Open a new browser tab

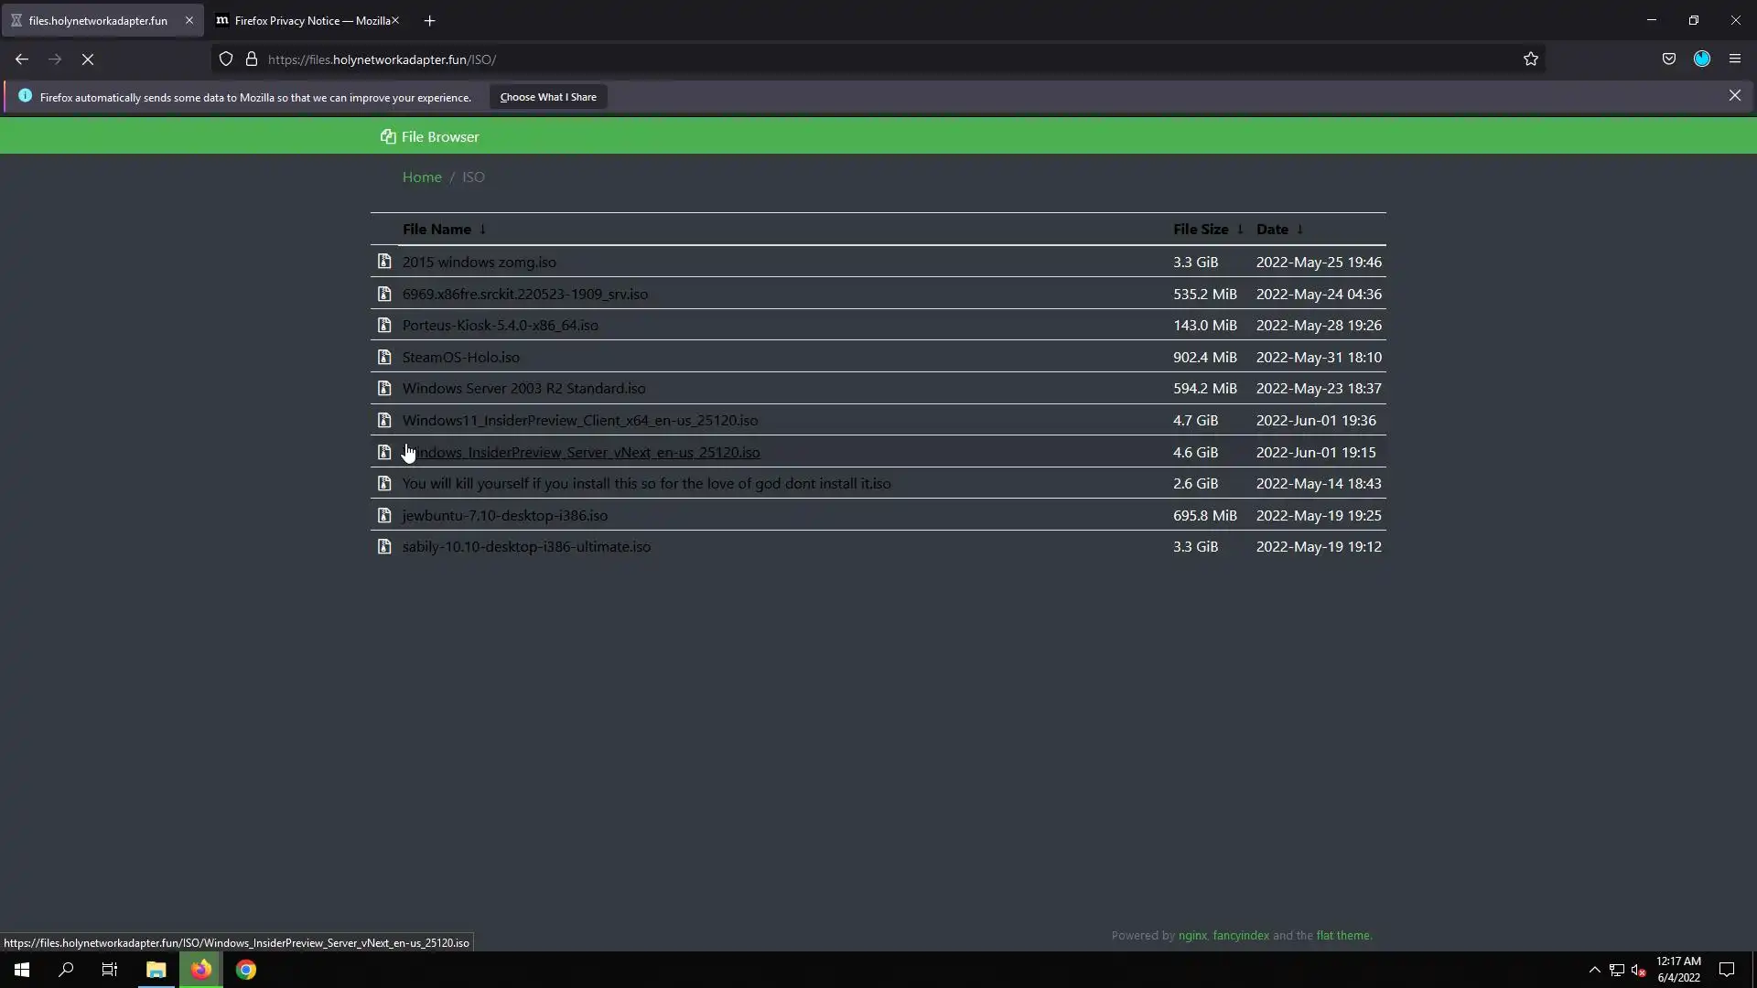pyautogui.click(x=429, y=20)
